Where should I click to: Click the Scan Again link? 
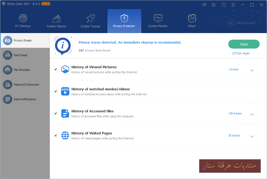pos(241,53)
